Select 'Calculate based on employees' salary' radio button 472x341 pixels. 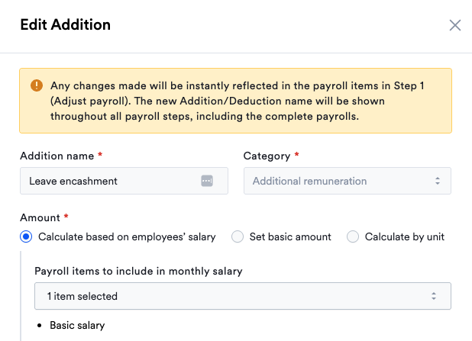(x=26, y=237)
